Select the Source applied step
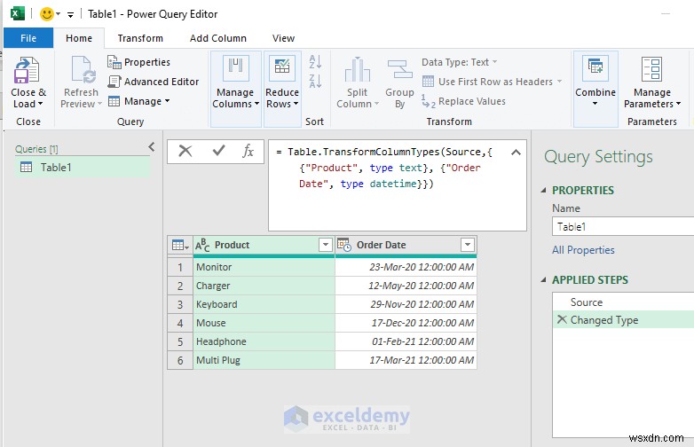Image resolution: width=694 pixels, height=447 pixels. click(623, 302)
